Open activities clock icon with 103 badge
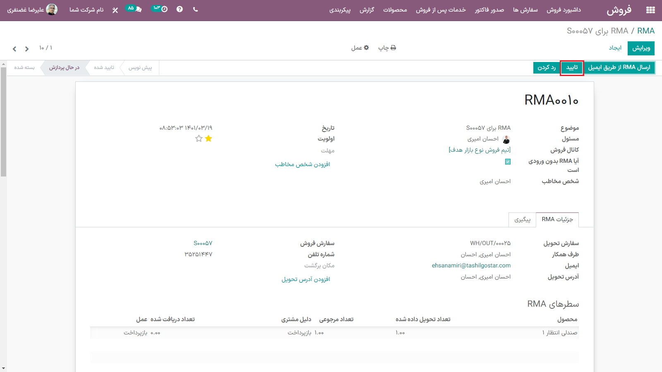662x372 pixels. click(x=160, y=9)
